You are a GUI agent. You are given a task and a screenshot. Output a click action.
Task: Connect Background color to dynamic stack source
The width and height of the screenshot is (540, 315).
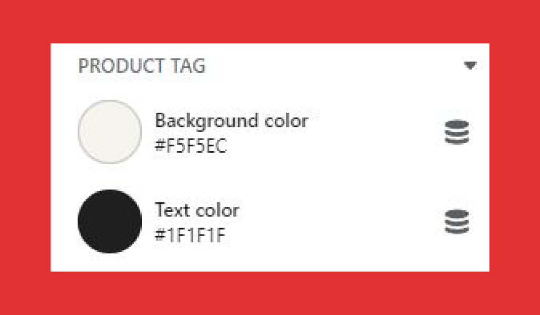pos(457,132)
